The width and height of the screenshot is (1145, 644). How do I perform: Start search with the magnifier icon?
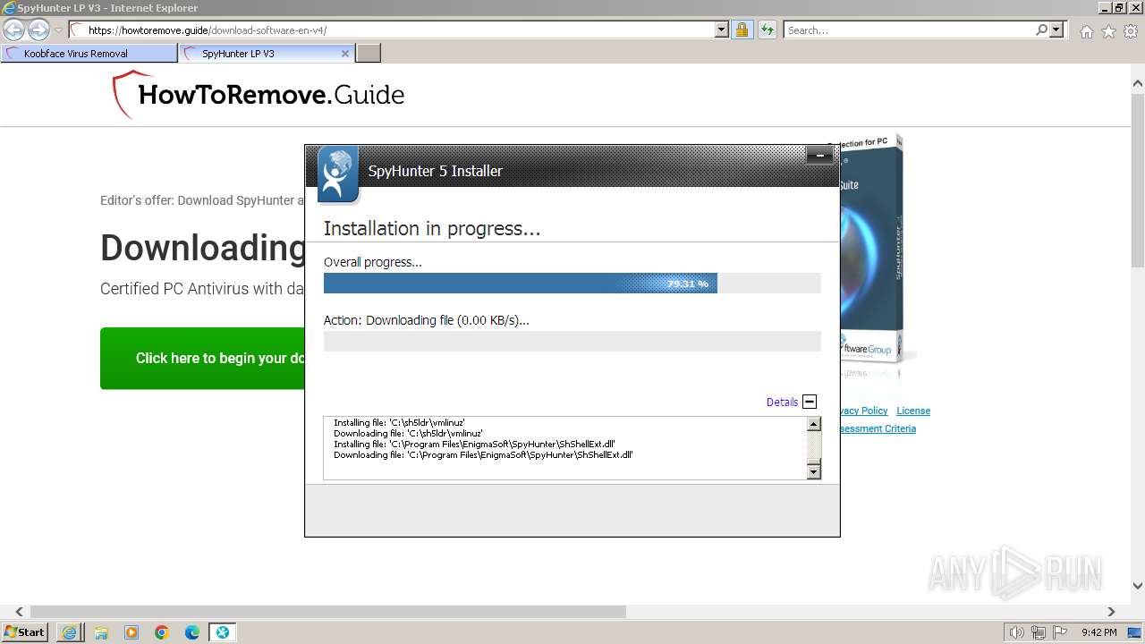point(1041,30)
